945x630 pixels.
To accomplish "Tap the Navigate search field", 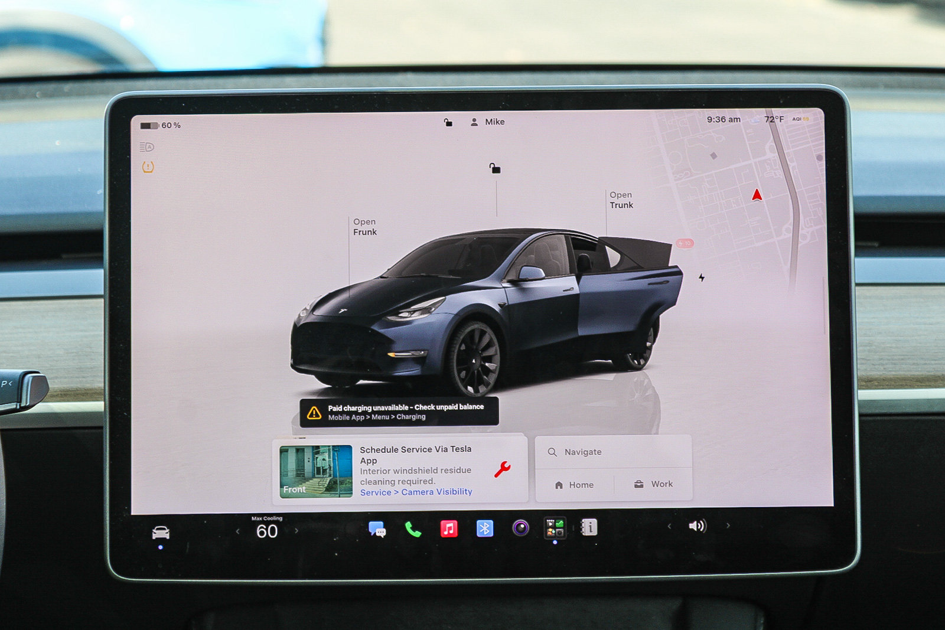I will click(x=613, y=452).
